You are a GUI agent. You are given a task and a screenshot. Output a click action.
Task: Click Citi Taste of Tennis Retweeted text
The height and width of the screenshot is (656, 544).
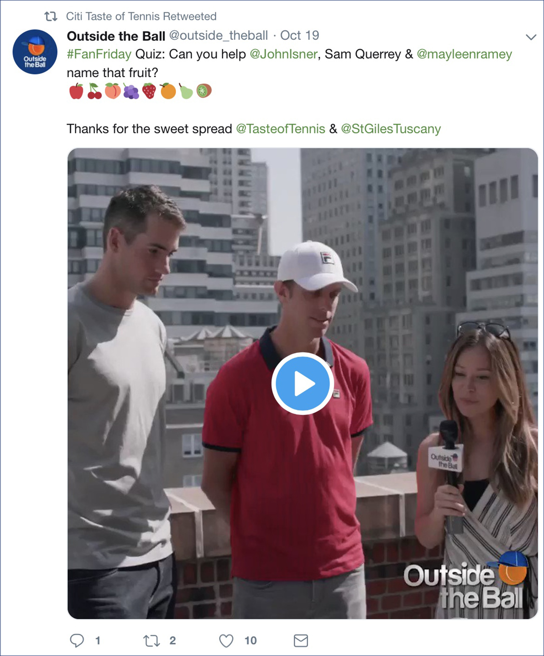(141, 16)
